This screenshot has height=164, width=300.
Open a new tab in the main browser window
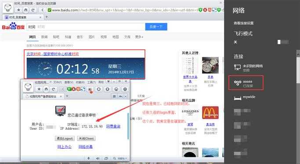[x=47, y=17]
